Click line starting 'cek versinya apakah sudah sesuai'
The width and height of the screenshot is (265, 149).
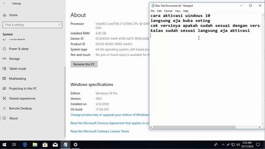tap(205, 26)
